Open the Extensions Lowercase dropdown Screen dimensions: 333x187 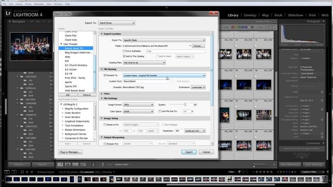(x=198, y=87)
